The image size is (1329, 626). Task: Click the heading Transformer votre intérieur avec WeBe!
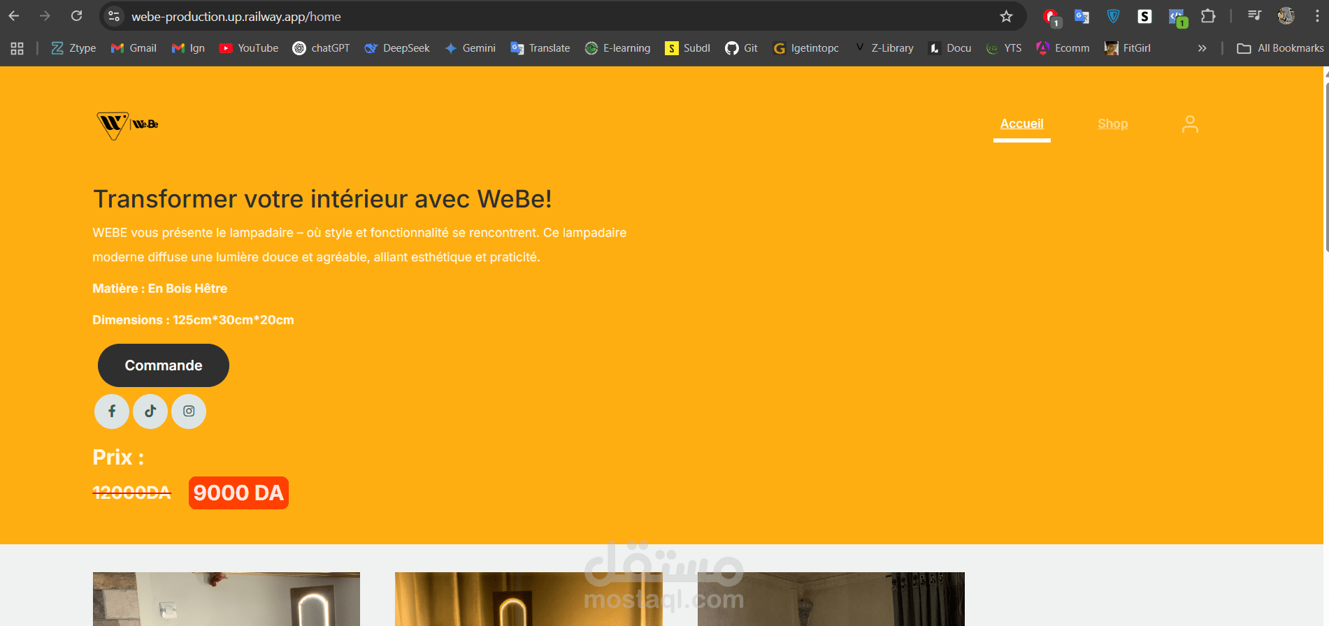[x=322, y=199]
